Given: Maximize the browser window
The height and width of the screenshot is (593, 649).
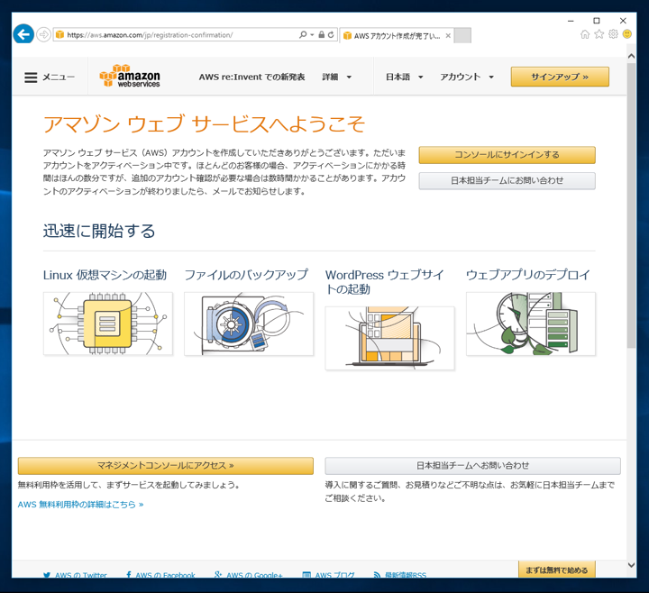Looking at the screenshot, I should point(597,21).
